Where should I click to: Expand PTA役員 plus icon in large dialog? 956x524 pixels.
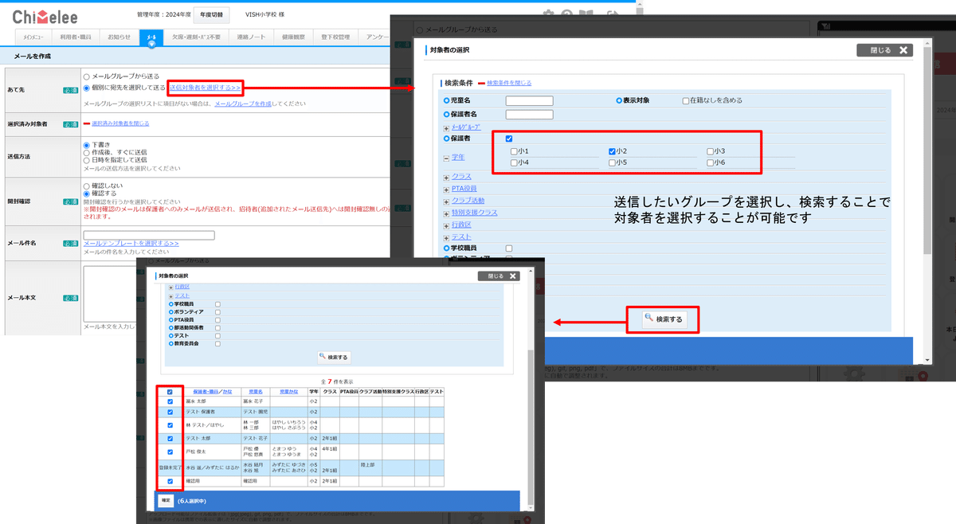(x=446, y=189)
